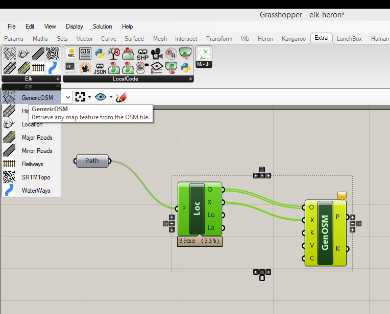Switch to the Maths tab

[40, 39]
